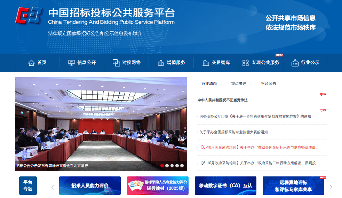
Task: Click the building icon for 交易智库
Action: pos(206,63)
